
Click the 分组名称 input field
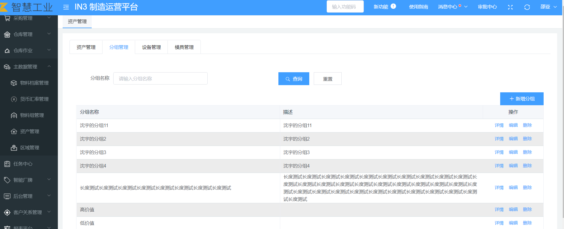[160, 79]
